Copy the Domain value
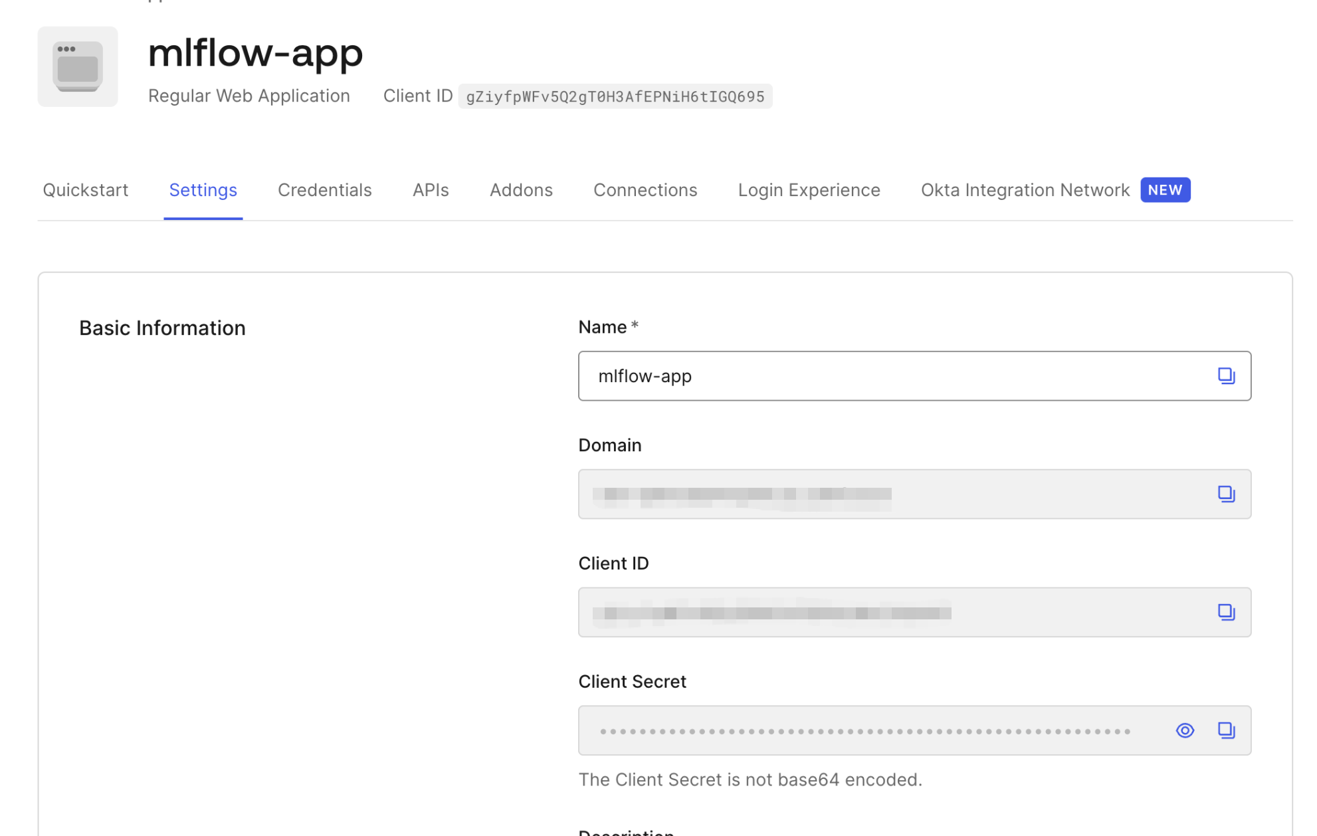This screenshot has width=1317, height=836. pyautogui.click(x=1227, y=494)
